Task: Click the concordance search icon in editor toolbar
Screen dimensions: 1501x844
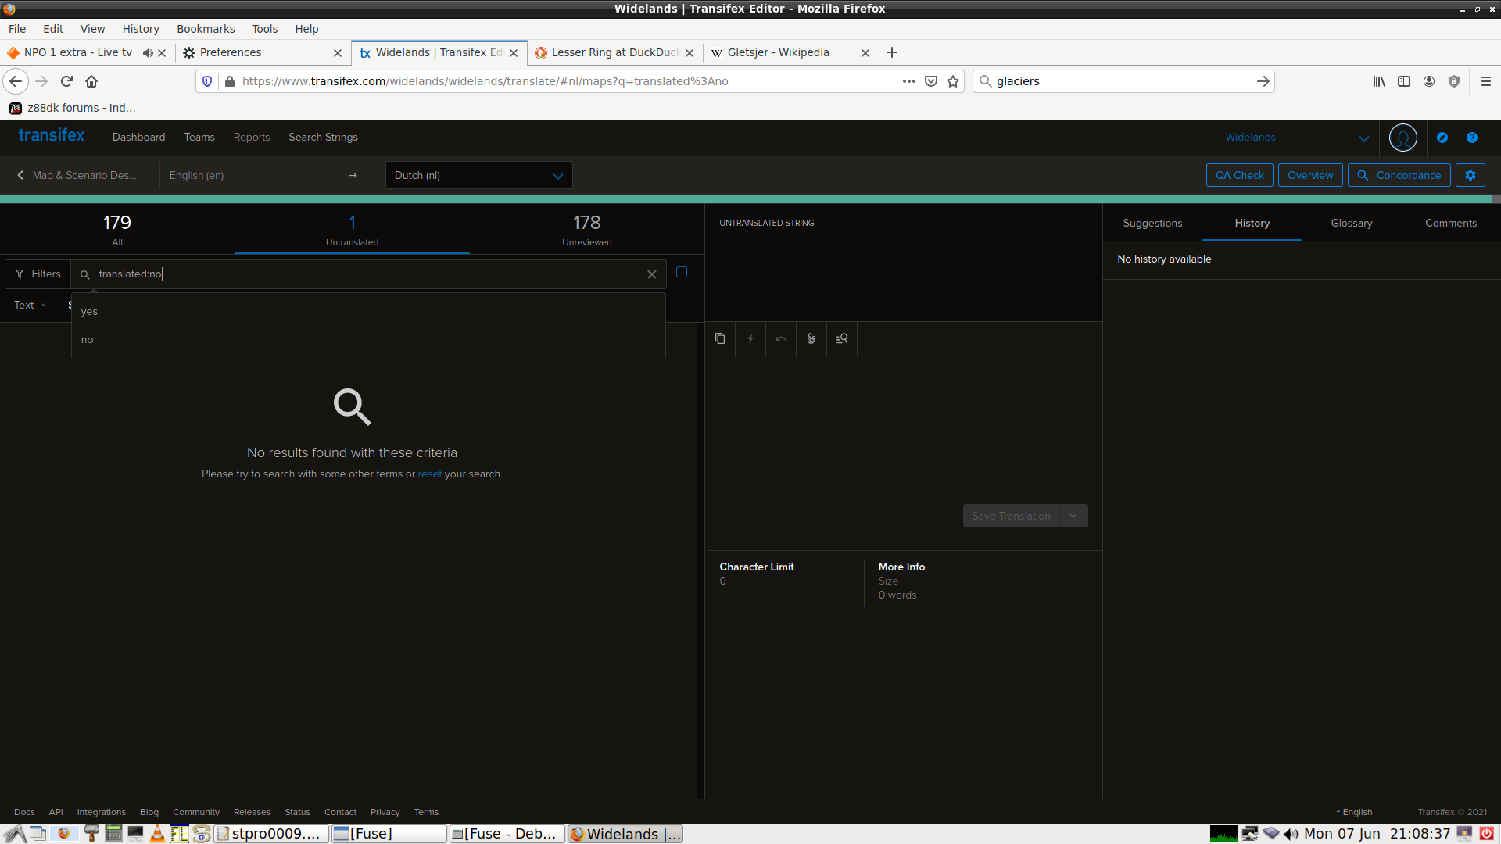Action: 842,339
